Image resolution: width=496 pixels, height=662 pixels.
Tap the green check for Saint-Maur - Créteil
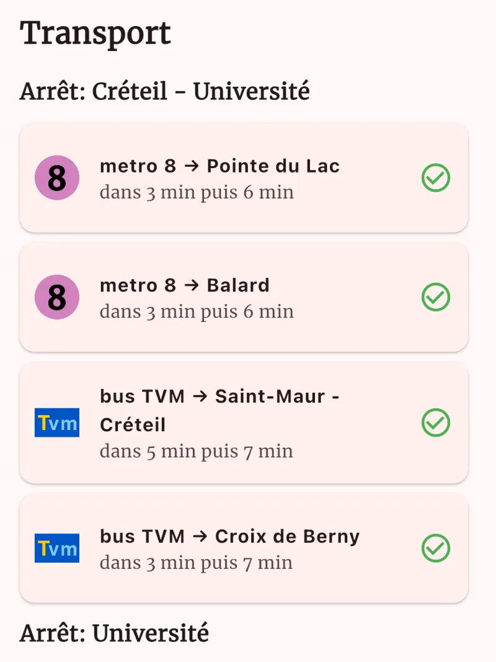[x=436, y=423]
